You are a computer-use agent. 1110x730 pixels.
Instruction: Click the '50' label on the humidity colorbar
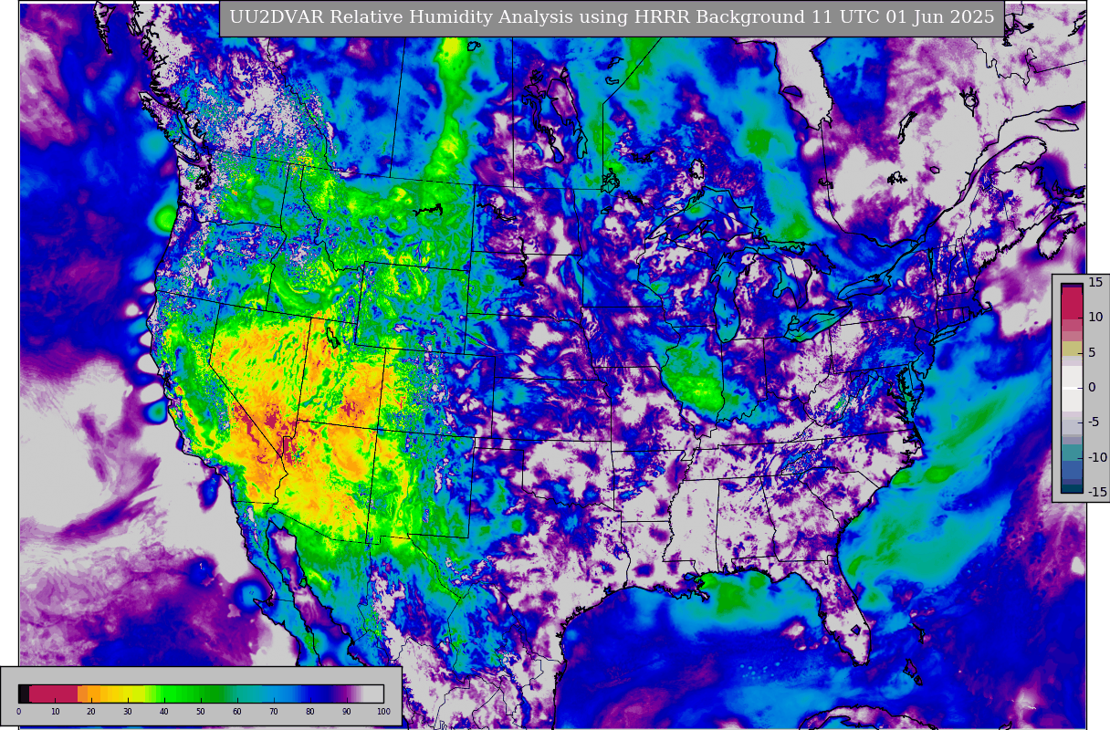tap(201, 712)
